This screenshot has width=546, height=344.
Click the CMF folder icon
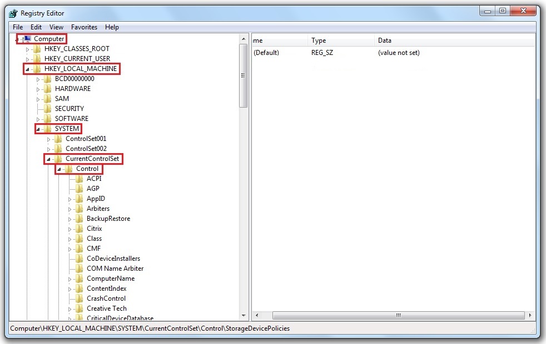click(x=80, y=249)
